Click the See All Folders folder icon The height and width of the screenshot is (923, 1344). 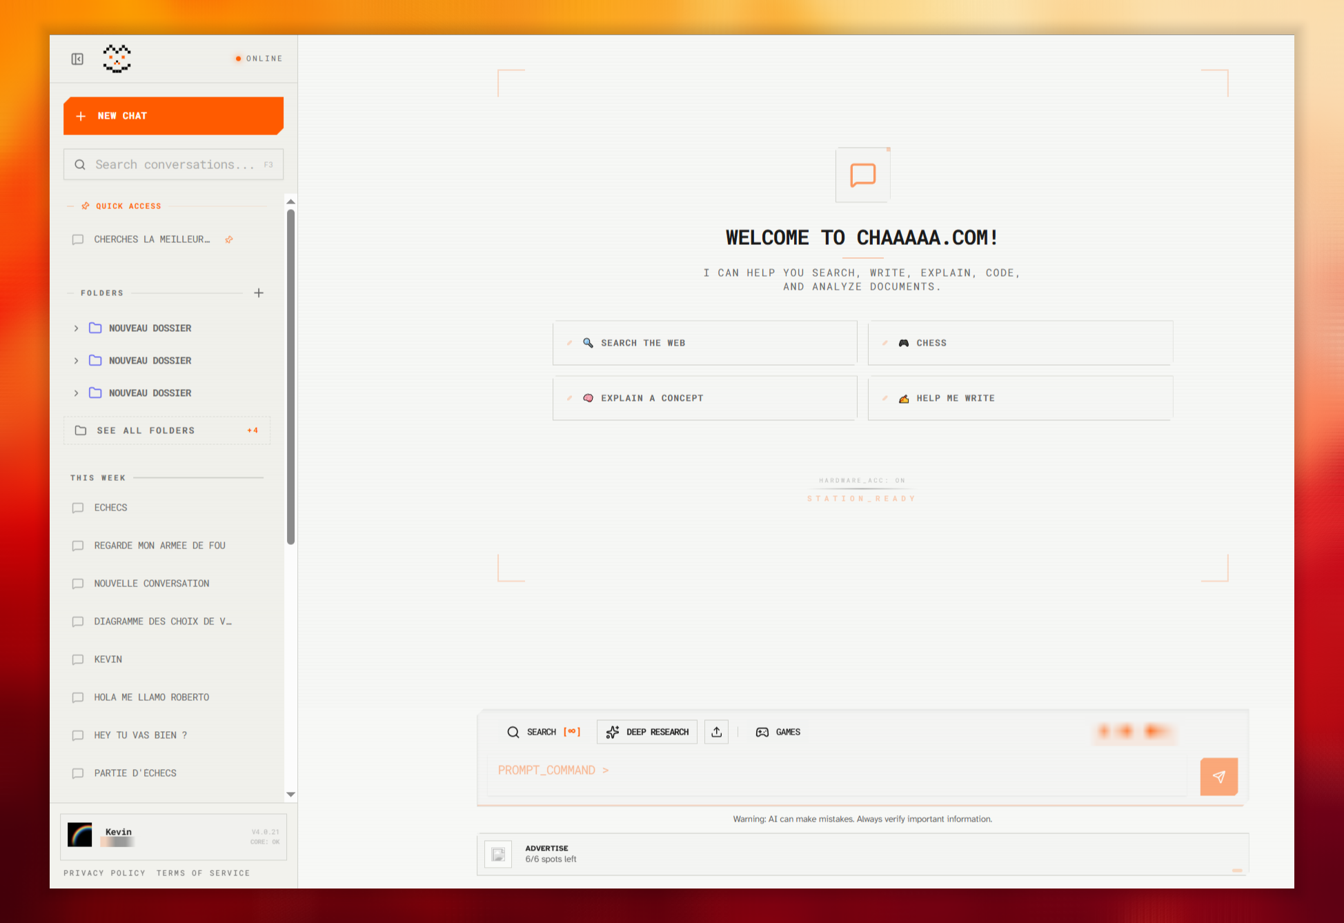(81, 430)
